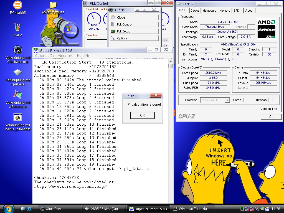Click OK in the Finish dialog
The image size is (284, 213).
tap(142, 115)
